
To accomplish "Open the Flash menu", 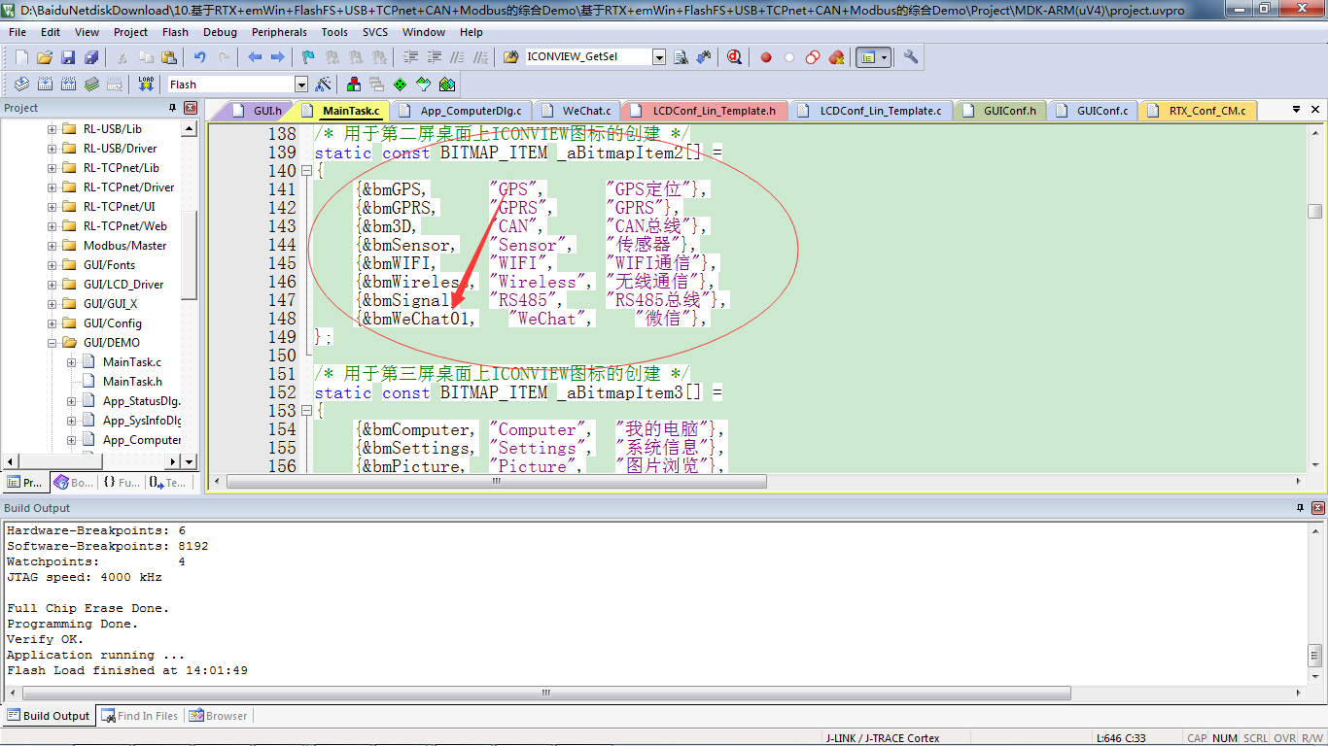I will point(175,32).
